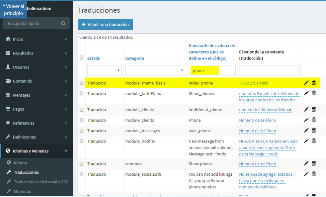
Task: Click the +56 2 2751 4800 translation link
Action: point(253,83)
